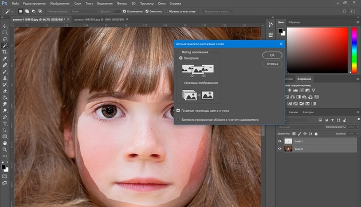This screenshot has height=207, width=361.
Task: Select the Eyedropper tool
Action: (5, 58)
